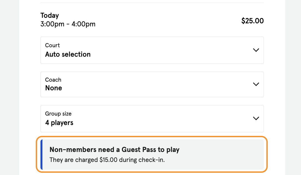Select the 3:00pm - 4:00pm time slot text
301x175 pixels.
tap(68, 24)
